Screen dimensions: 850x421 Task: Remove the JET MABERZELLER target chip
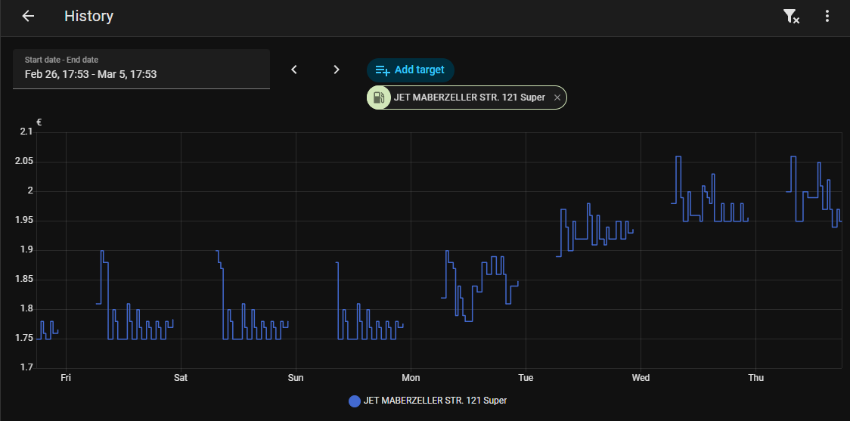coord(557,98)
